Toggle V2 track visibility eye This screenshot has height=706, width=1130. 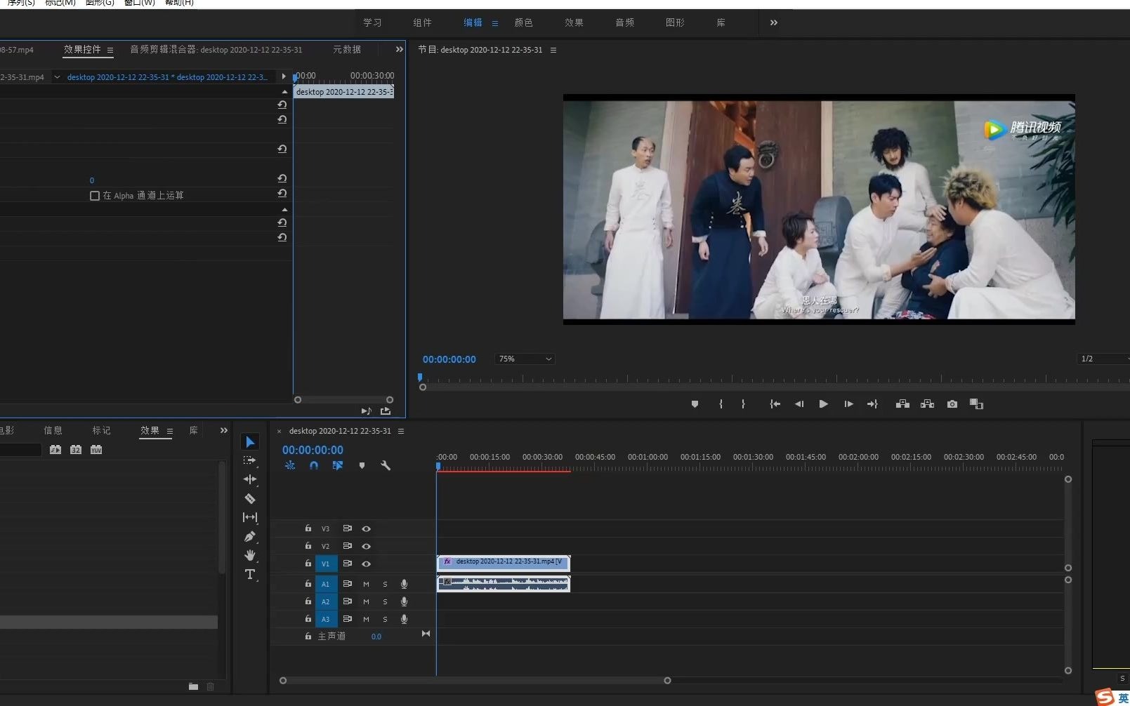[x=366, y=546]
